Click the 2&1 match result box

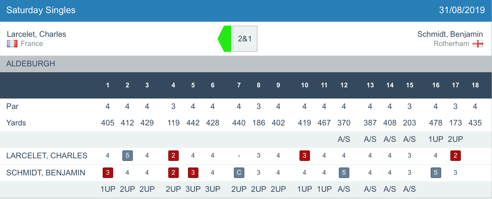[x=245, y=39]
